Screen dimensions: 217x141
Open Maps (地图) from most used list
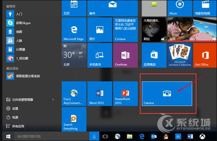coord(14,32)
